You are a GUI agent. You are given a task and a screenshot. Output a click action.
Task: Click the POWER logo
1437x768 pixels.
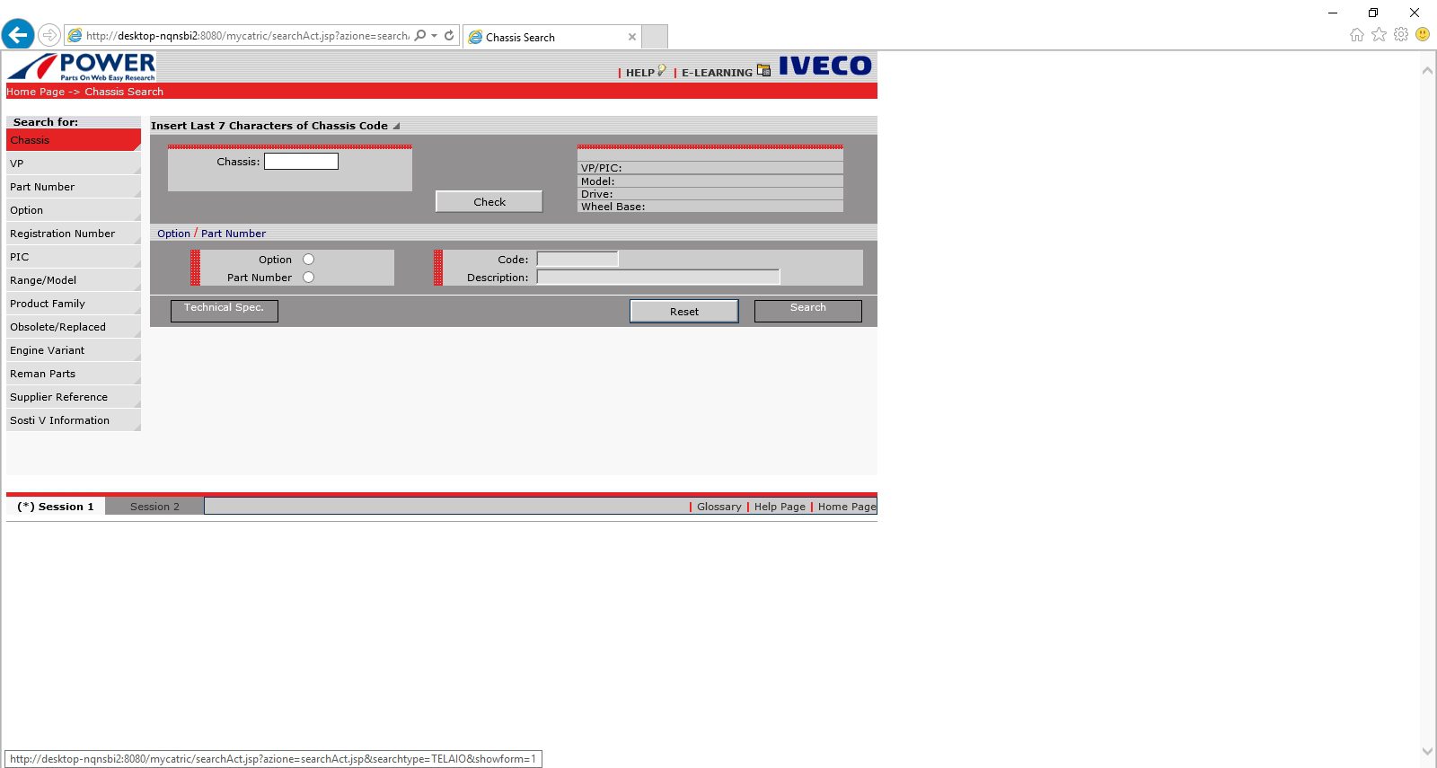pos(82,66)
